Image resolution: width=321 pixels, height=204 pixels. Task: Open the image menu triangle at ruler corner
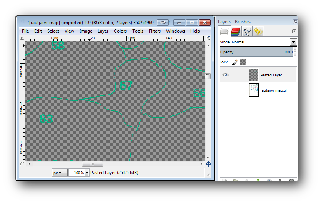tap(22, 38)
